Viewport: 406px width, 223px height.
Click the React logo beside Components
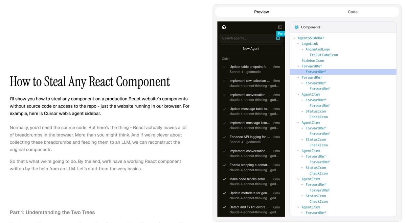(297, 27)
